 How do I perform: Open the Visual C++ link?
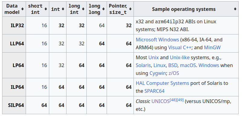point(180,47)
